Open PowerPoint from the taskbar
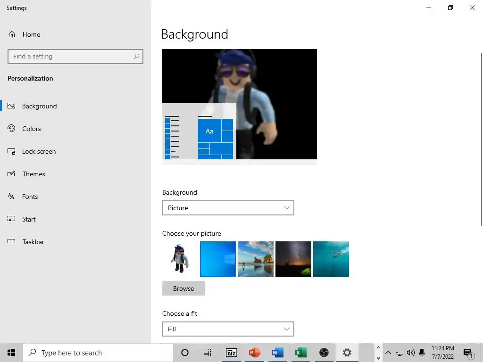The width and height of the screenshot is (483, 362). pyautogui.click(x=254, y=353)
